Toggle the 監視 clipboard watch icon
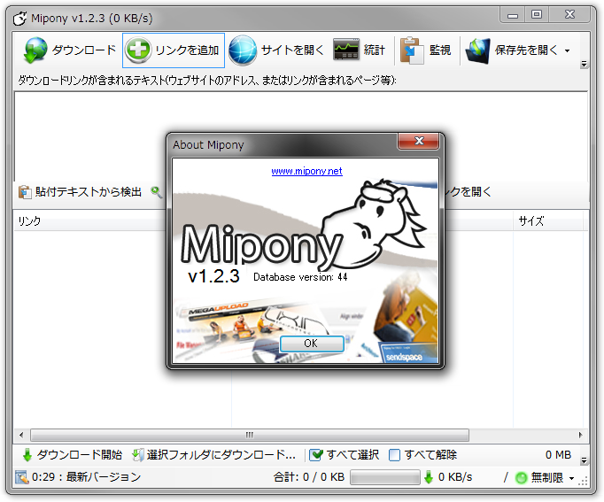 (412, 50)
